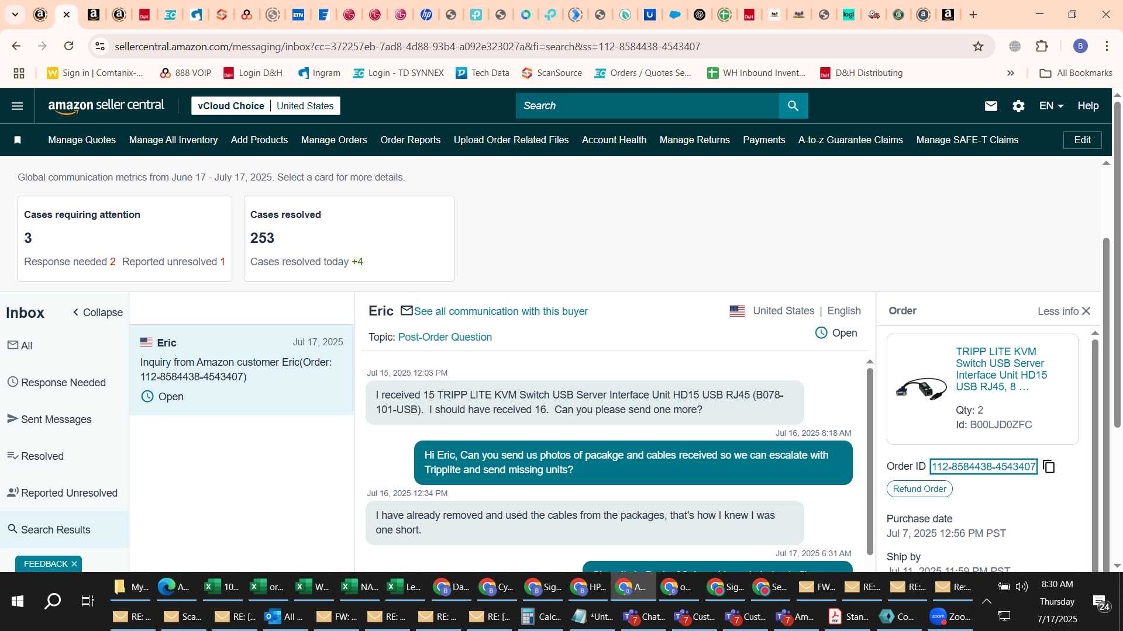Click the conversation thread scrollbar
Viewport: 1123px width, 631px height.
(870, 461)
